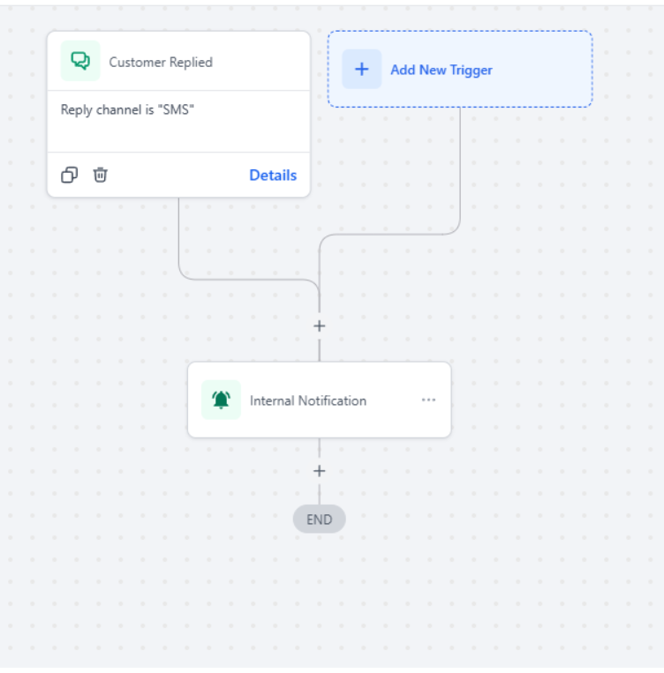Click the Customer Replied chat bubble icon

pos(80,61)
